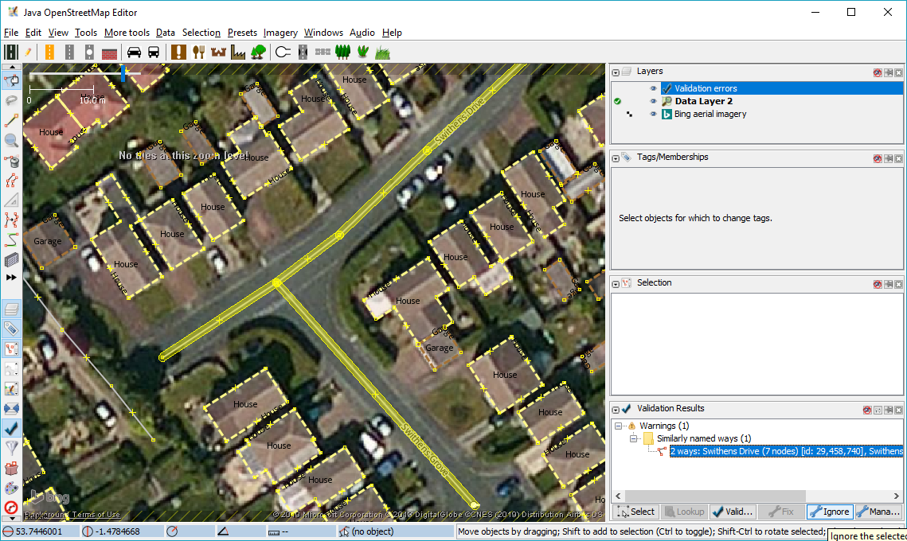Select the delete mode tool

pyautogui.click(x=11, y=162)
